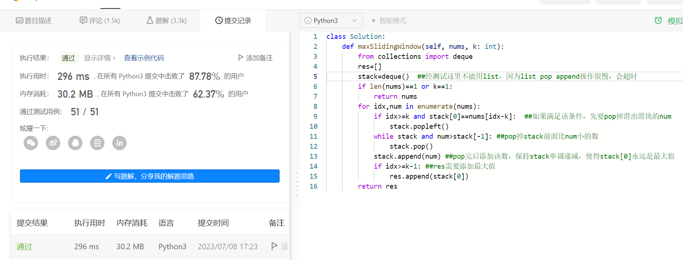
Task: Expand 显示详情 result details
Action: (100, 58)
